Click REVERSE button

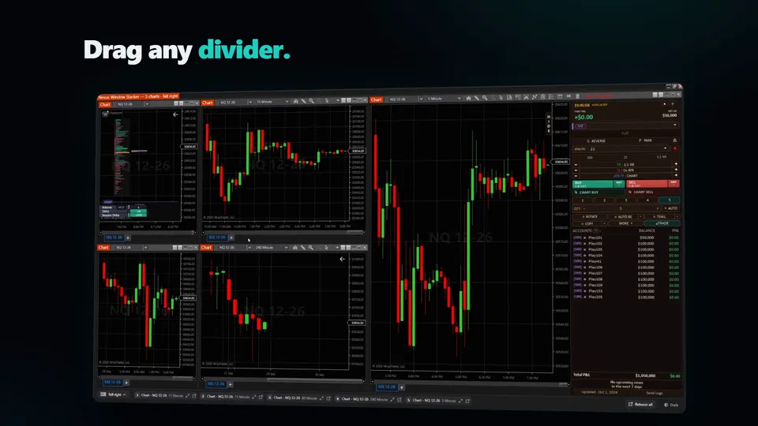(x=597, y=141)
